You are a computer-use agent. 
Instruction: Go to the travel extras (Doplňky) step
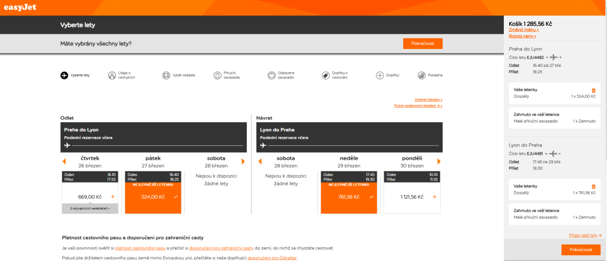[x=380, y=75]
